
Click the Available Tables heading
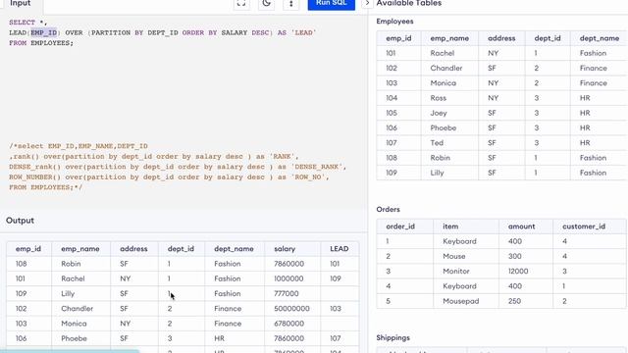(x=409, y=3)
